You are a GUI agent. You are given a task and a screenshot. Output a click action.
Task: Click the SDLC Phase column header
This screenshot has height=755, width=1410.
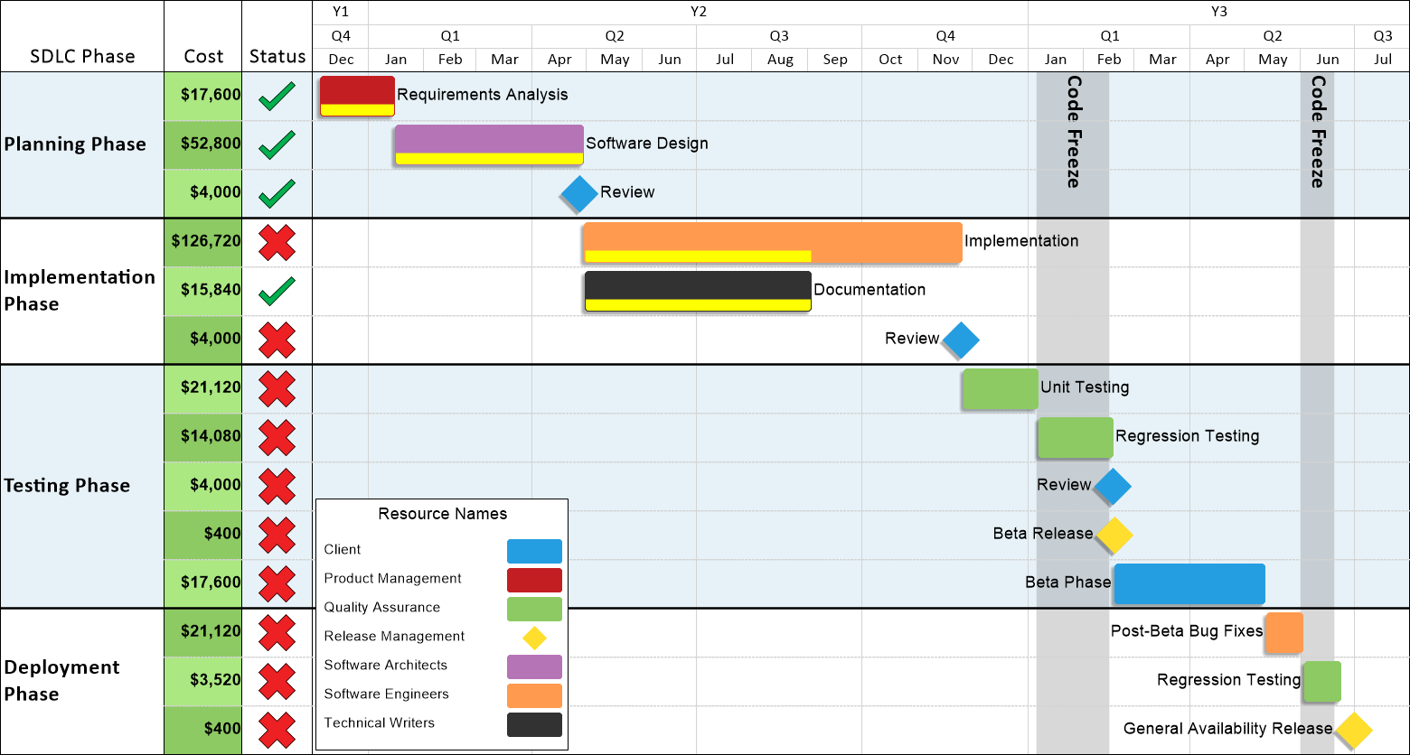pos(82,56)
